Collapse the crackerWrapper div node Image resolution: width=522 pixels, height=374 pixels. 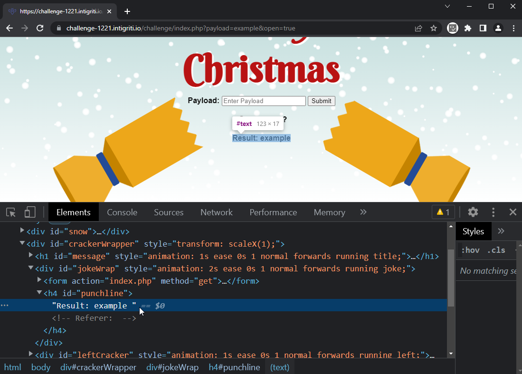(x=22, y=243)
